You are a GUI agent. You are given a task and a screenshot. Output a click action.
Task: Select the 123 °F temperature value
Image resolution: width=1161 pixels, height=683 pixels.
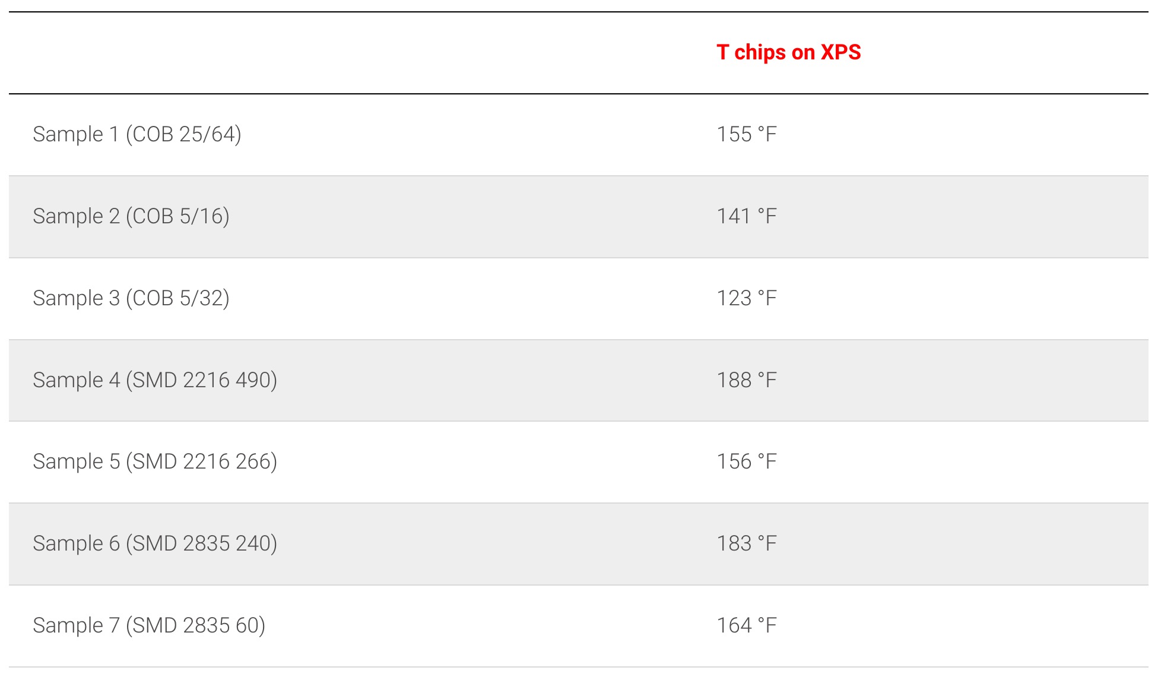[x=746, y=298]
